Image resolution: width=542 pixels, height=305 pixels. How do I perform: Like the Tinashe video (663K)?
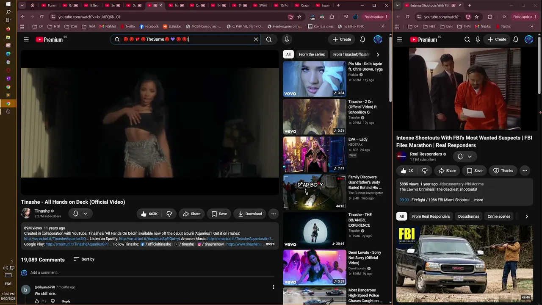[x=149, y=214]
